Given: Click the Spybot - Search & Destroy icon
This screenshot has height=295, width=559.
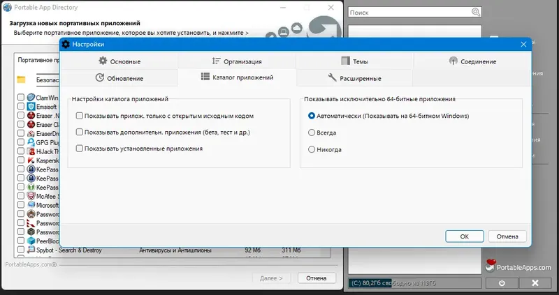Looking at the screenshot, I should click(x=31, y=250).
